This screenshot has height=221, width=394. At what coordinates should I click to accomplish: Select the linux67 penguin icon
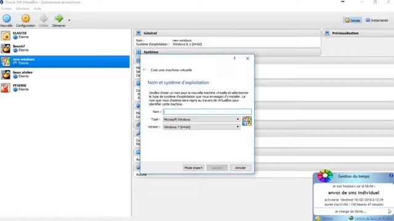(x=6, y=48)
